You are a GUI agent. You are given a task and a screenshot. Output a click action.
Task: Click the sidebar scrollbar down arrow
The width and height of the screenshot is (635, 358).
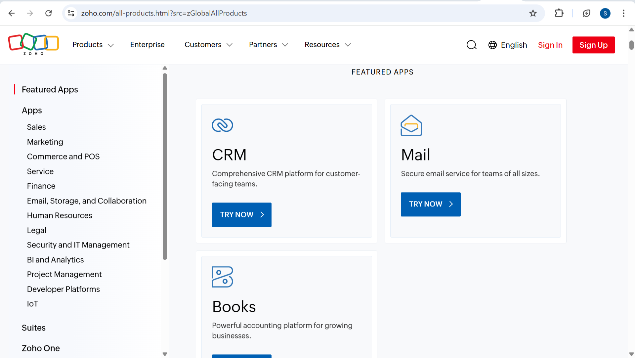(165, 354)
